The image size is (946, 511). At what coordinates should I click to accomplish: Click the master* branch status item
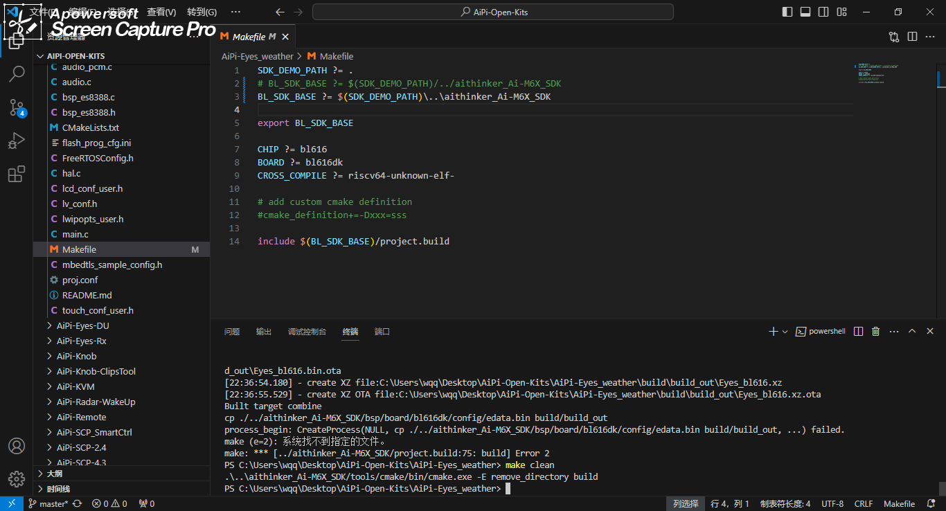(48, 504)
